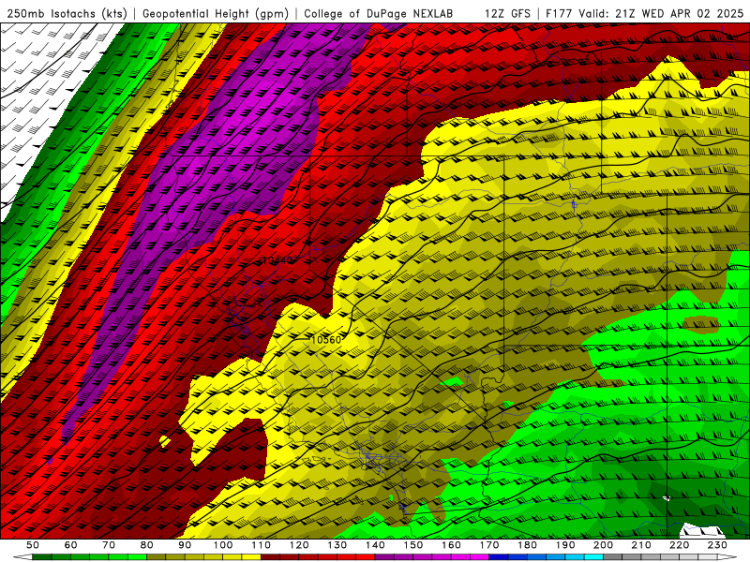Click the '250mb Isotachs (kts)' title text

pyautogui.click(x=66, y=14)
